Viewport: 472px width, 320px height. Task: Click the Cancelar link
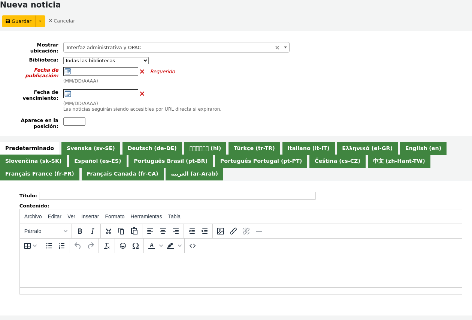(62, 21)
